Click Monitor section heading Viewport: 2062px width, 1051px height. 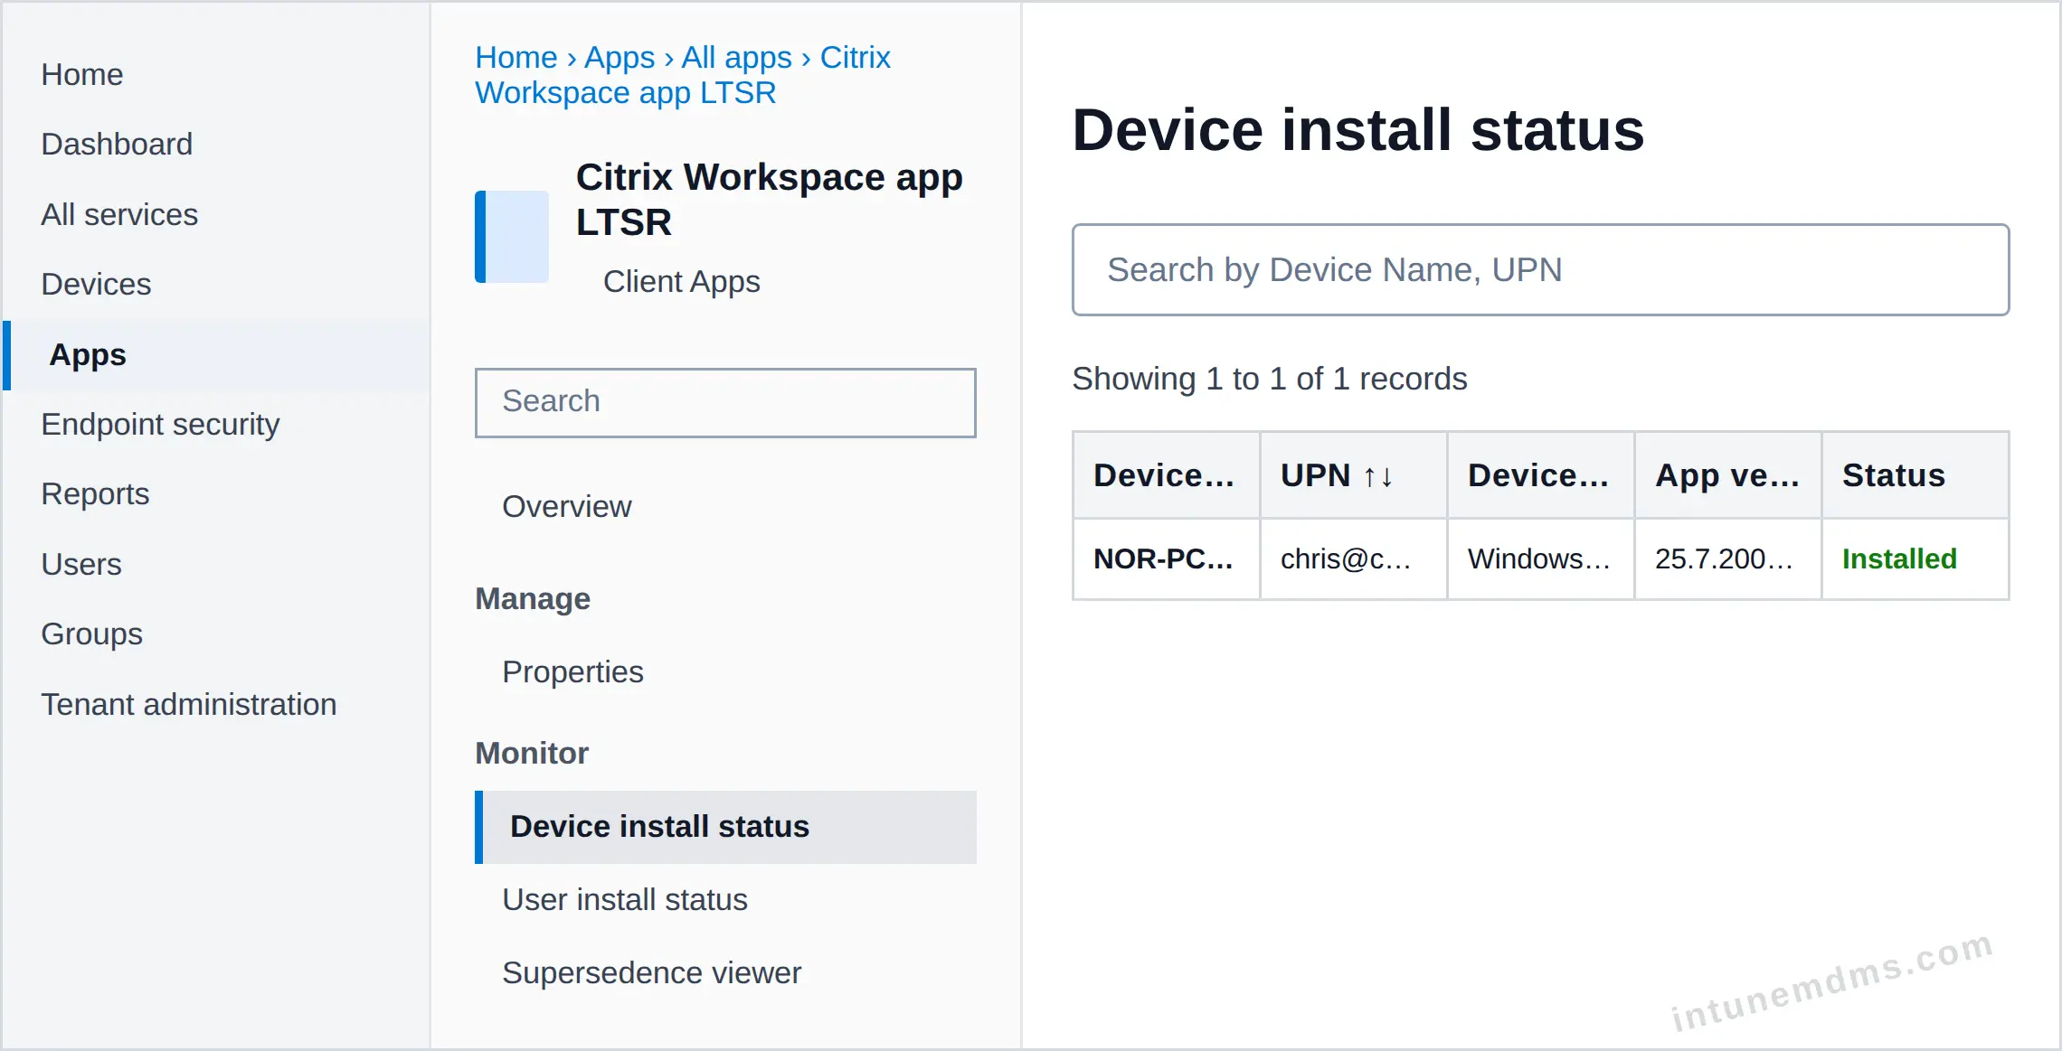click(532, 753)
